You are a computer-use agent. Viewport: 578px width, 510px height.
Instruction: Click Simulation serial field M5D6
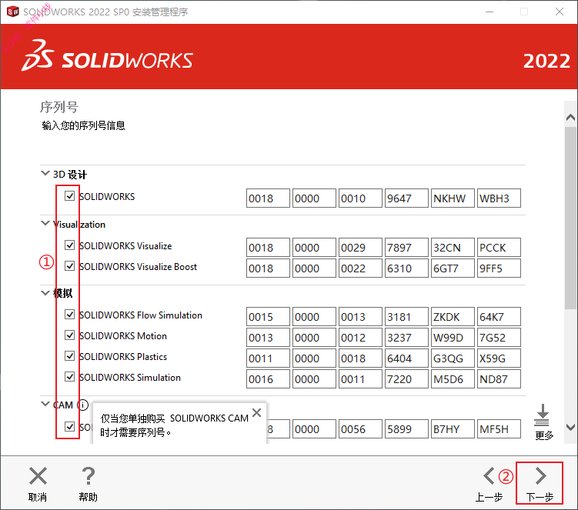click(453, 378)
